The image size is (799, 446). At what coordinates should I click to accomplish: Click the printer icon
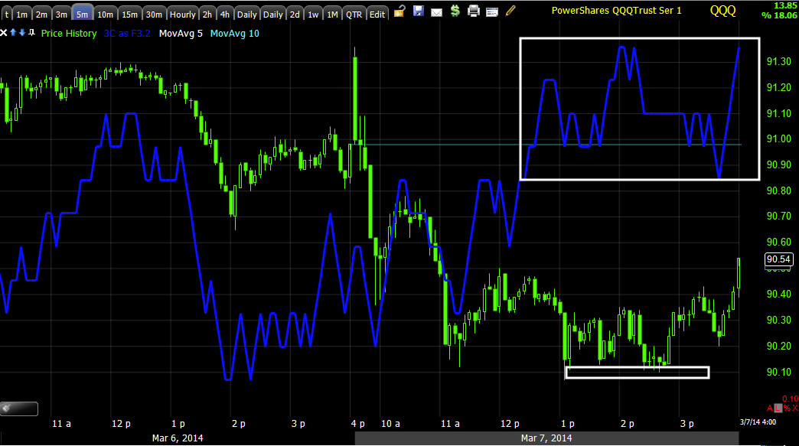(x=474, y=11)
